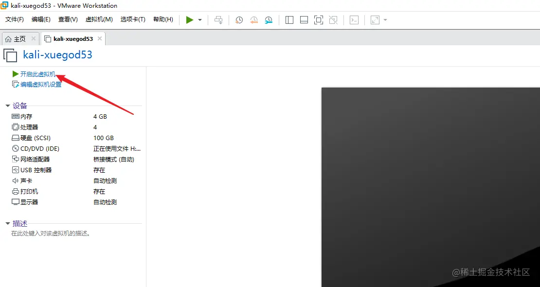Click the green play icon beside 开启此虚拟机

click(15, 74)
